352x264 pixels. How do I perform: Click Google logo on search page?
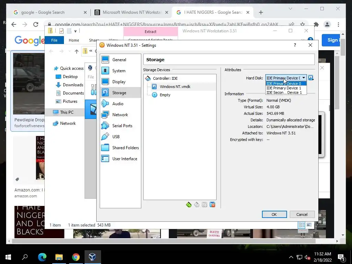[x=29, y=41]
